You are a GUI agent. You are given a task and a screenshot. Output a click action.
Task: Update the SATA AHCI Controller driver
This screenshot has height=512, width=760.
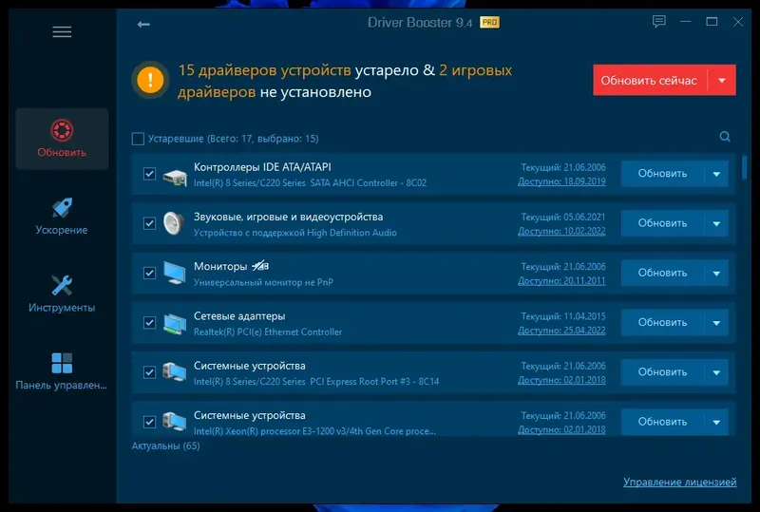coord(662,174)
